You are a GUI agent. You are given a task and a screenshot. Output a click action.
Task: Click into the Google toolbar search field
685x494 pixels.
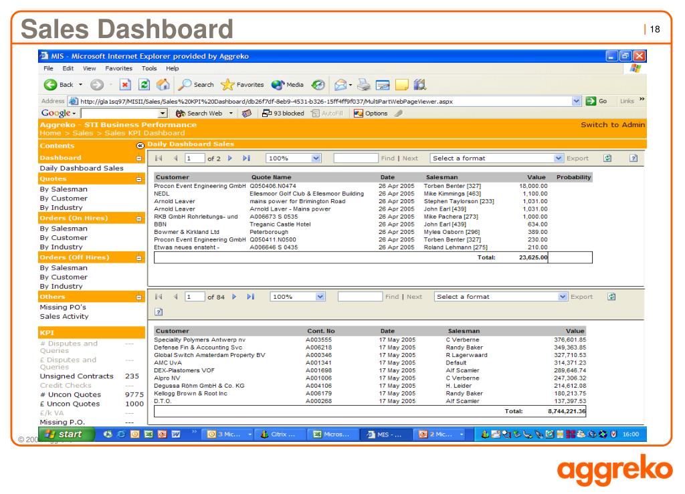pos(120,114)
